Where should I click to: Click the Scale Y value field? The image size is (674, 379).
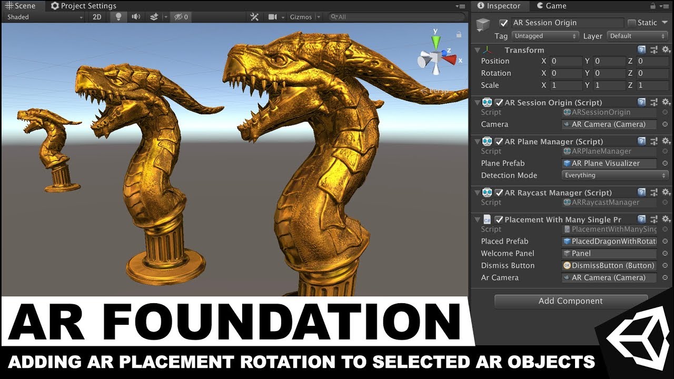[x=609, y=85]
